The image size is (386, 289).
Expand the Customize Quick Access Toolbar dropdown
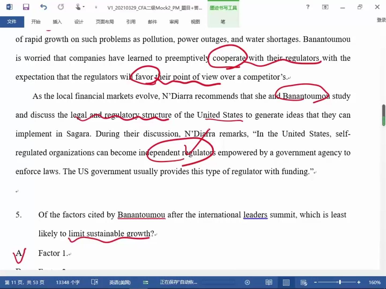click(x=96, y=7)
